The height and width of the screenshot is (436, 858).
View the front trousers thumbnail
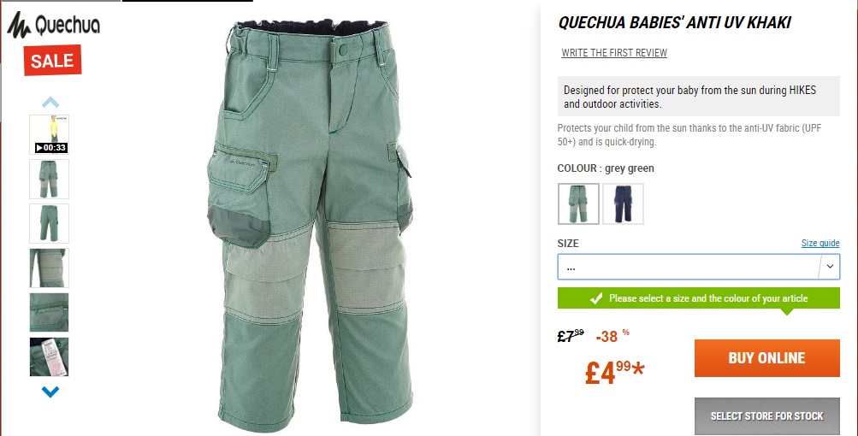click(50, 179)
